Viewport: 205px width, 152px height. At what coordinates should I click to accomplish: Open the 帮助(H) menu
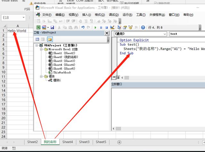tap(188, 15)
